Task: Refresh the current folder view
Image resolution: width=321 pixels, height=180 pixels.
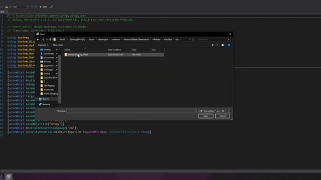Action: point(193,39)
